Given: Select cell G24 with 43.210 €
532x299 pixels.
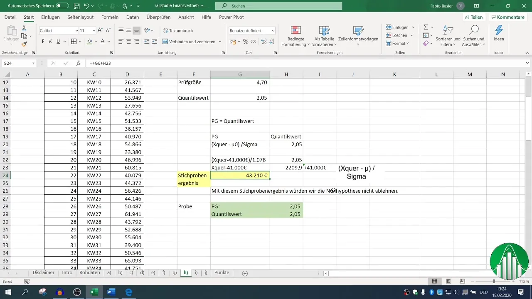Looking at the screenshot, I should tap(240, 176).
